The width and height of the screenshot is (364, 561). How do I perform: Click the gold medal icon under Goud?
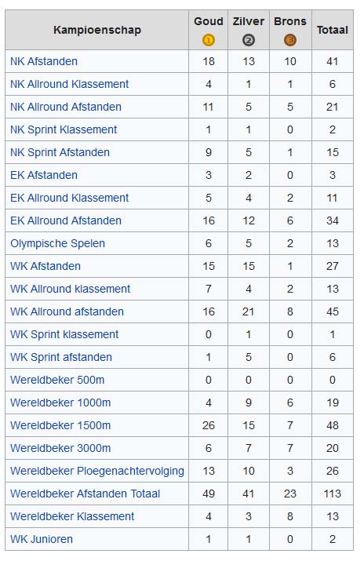209,40
